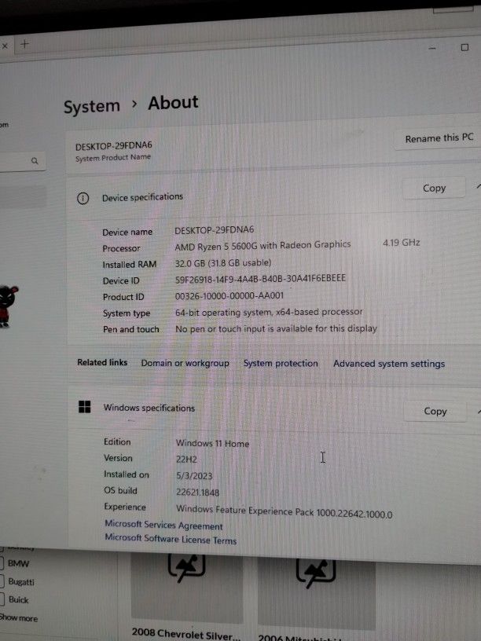Select the Product ID value 00326-10000-00000-AA001
Image resolution: width=481 pixels, height=641 pixels.
[229, 295]
